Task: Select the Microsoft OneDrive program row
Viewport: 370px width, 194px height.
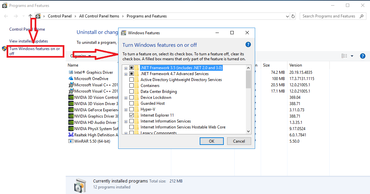Action: [x=91, y=79]
